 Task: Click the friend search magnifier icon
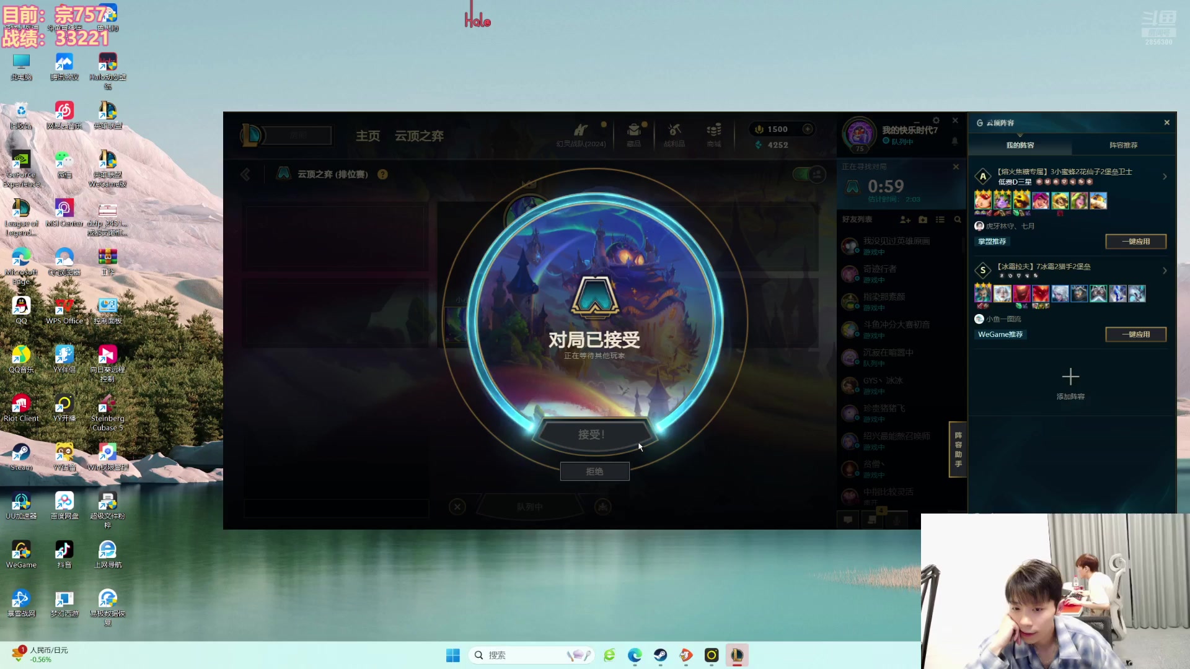[x=958, y=219]
